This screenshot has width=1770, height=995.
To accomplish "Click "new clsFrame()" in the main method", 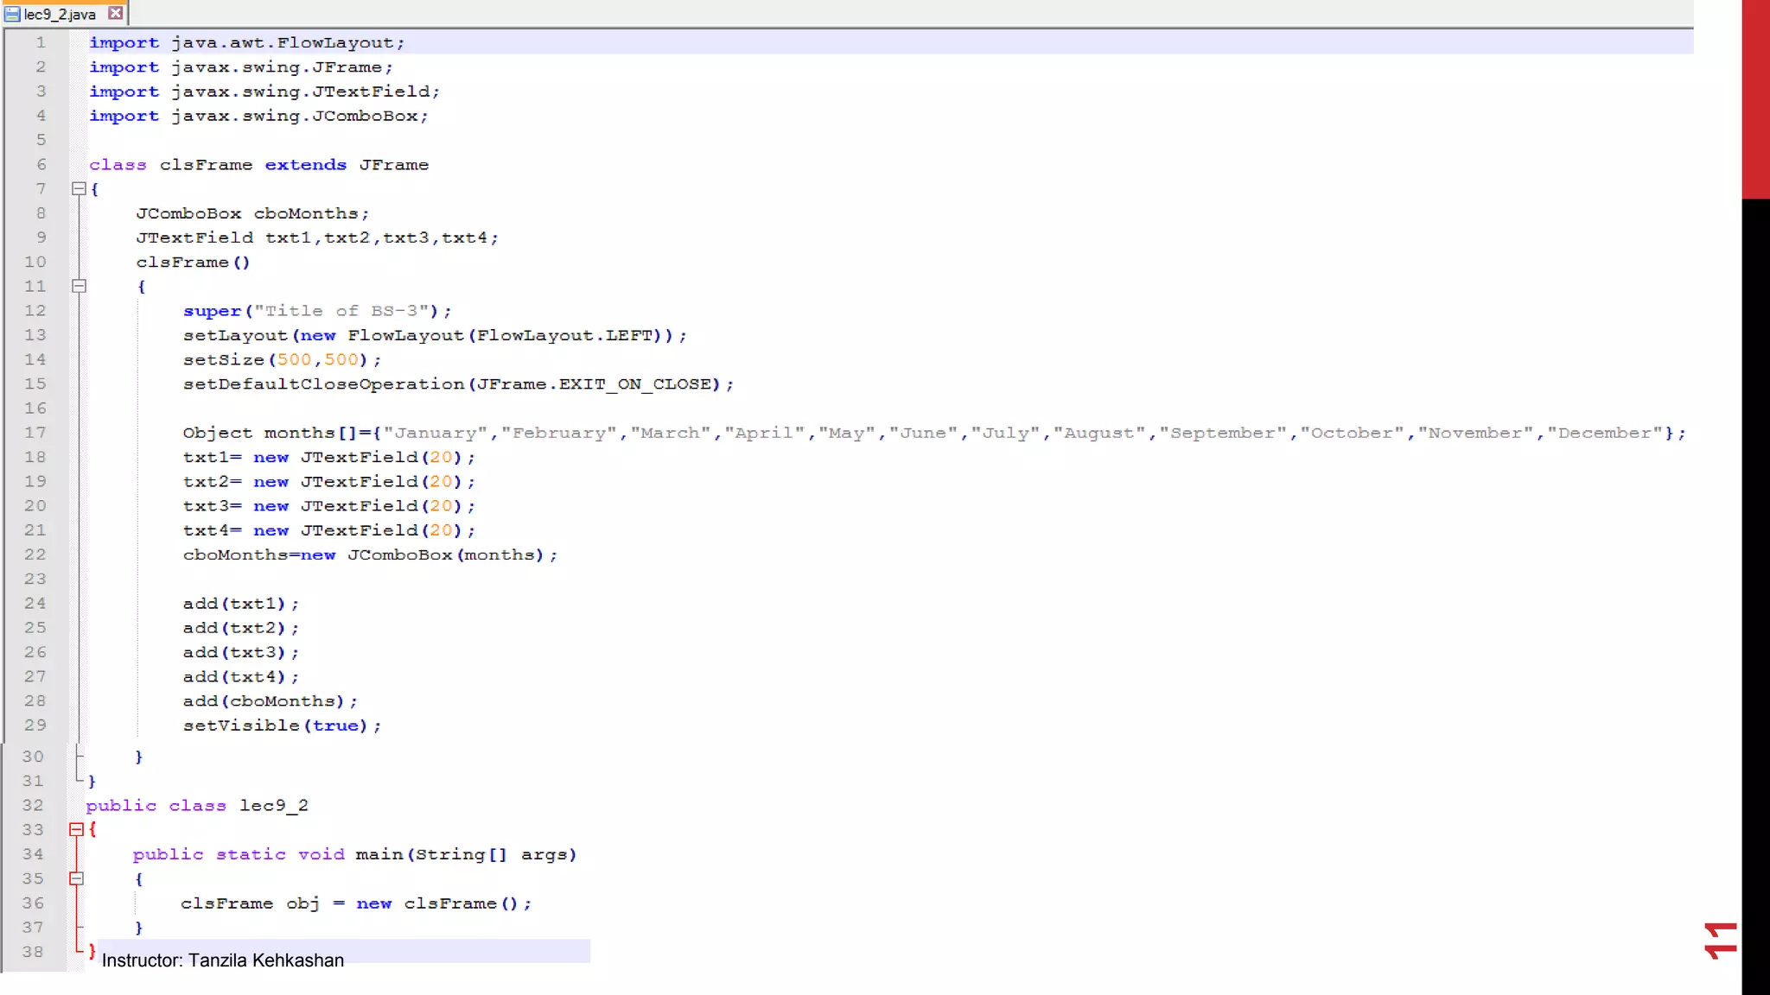I will (x=436, y=903).
